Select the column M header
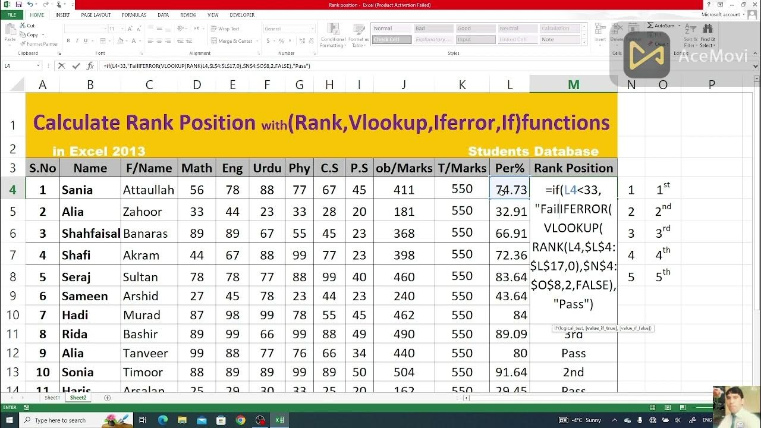The height and width of the screenshot is (428, 761). click(573, 84)
